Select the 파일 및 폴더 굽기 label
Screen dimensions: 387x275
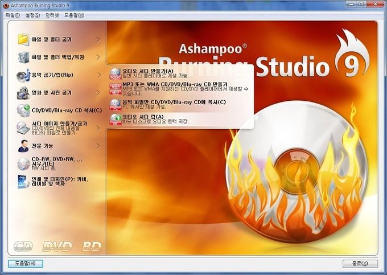point(52,39)
